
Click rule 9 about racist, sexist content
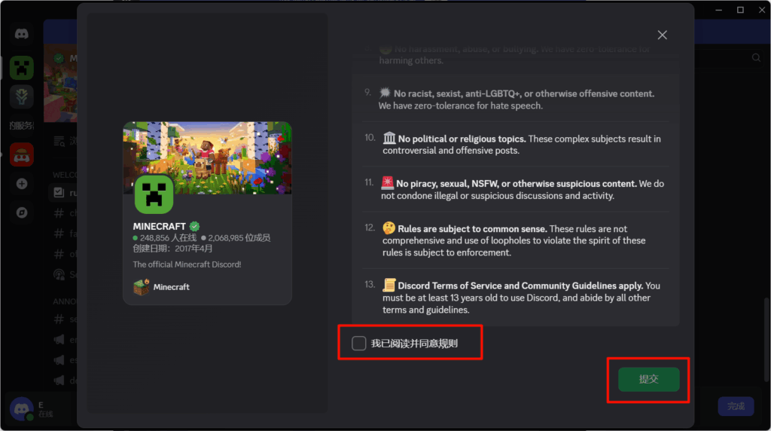(515, 99)
